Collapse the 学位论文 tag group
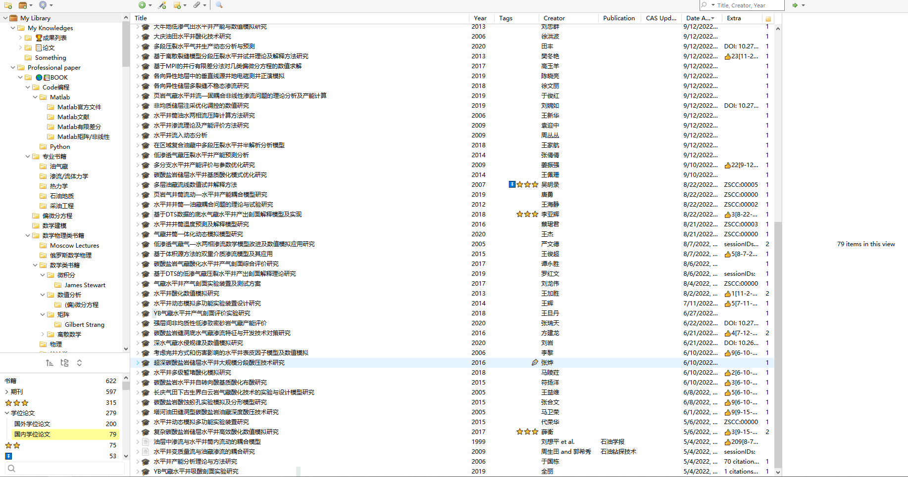This screenshot has width=908, height=477. (x=6, y=413)
